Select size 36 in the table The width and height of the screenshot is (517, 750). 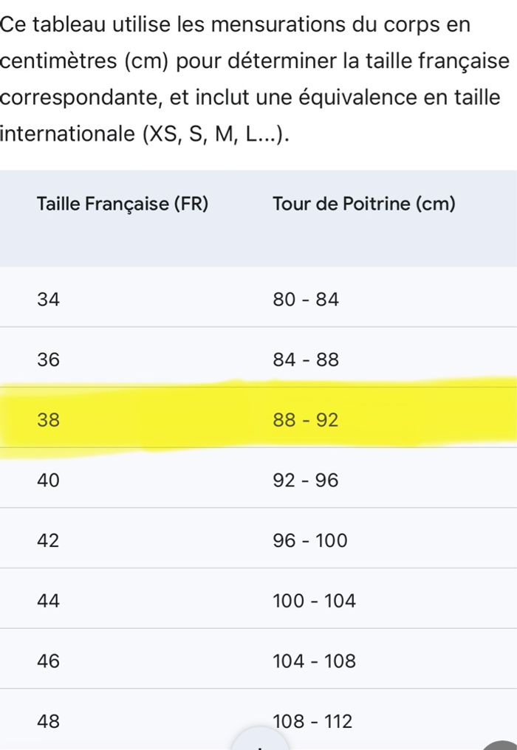49,360
